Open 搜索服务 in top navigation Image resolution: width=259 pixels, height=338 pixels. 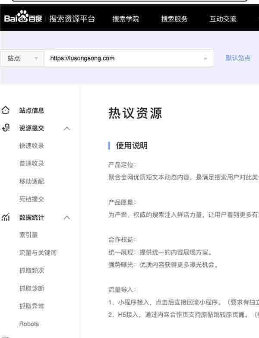(x=174, y=19)
